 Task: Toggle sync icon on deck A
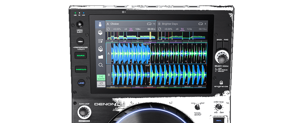108,29
